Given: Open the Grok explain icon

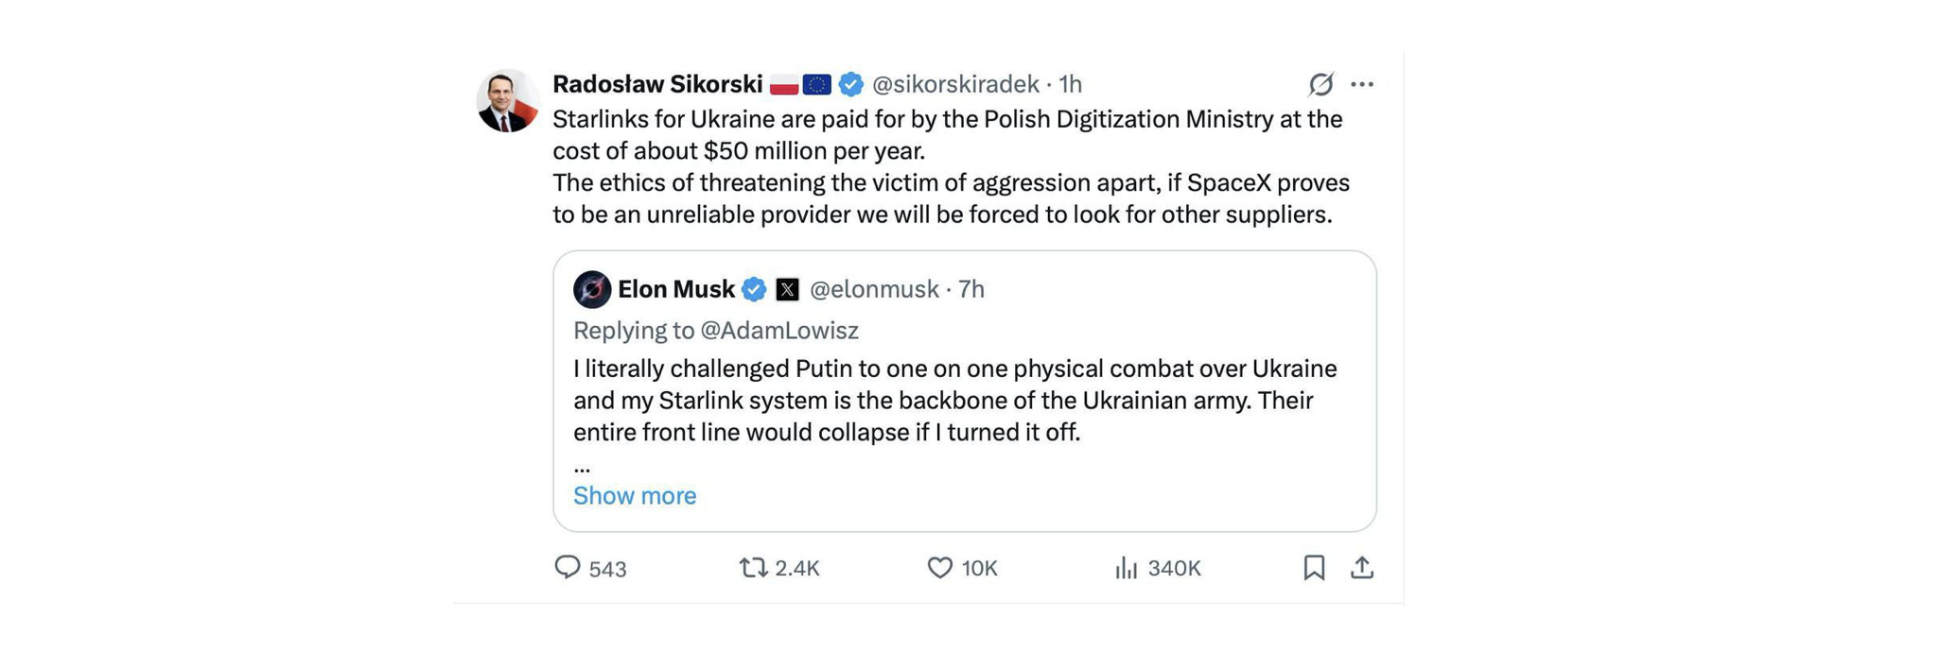Looking at the screenshot, I should (x=1320, y=84).
